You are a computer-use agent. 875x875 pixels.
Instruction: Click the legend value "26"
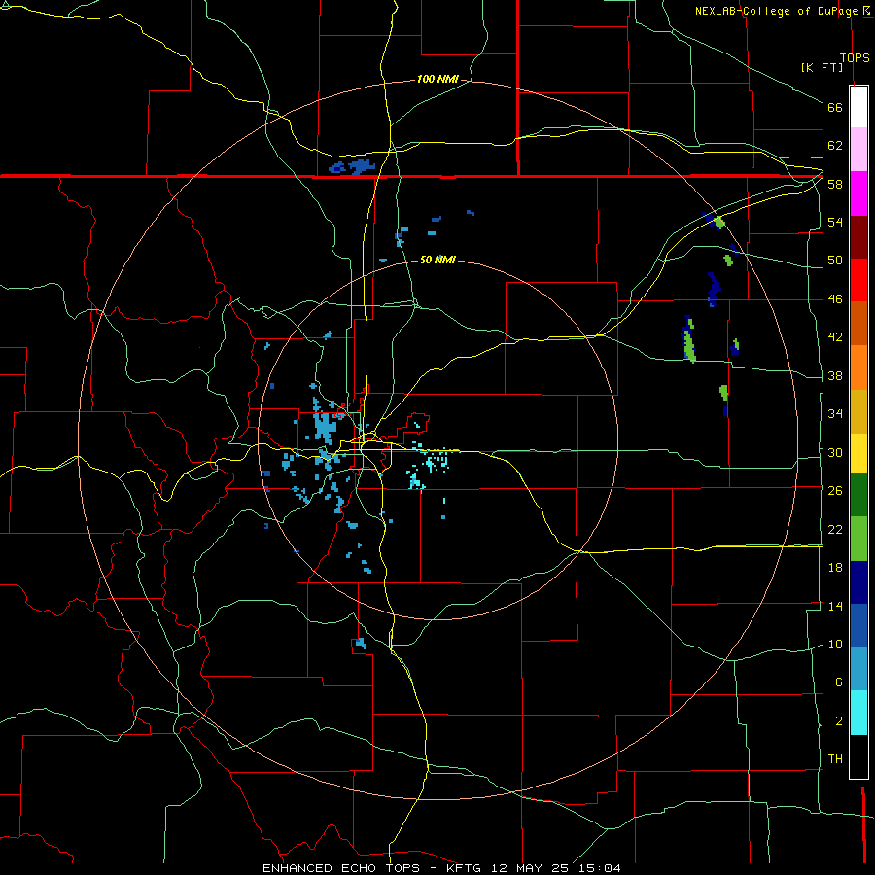point(835,491)
